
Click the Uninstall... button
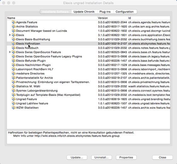tap(102, 157)
